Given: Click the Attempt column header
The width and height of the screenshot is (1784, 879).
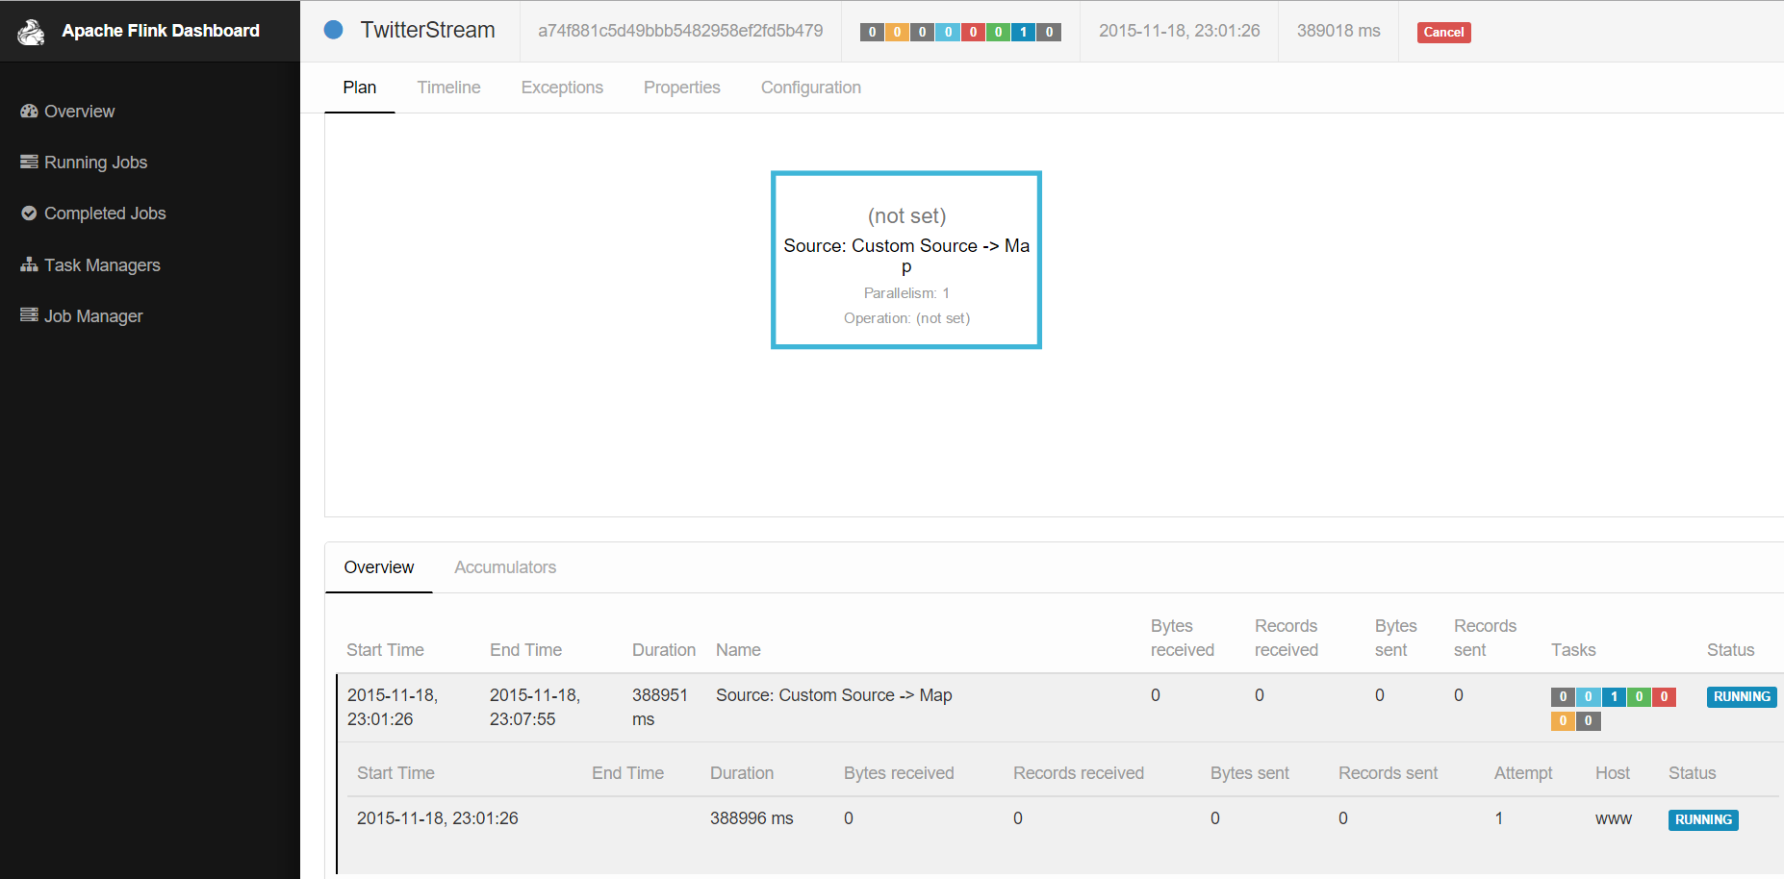Looking at the screenshot, I should pos(1523,773).
